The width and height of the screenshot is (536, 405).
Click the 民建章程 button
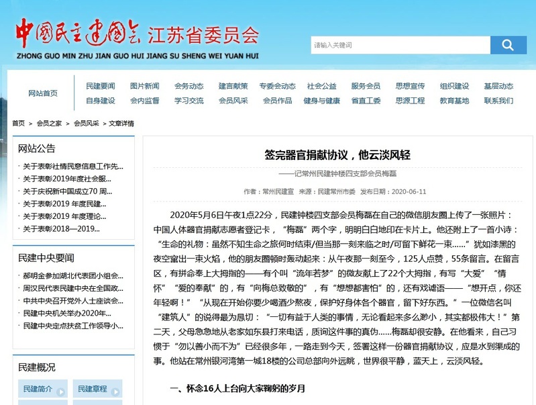(x=97, y=389)
